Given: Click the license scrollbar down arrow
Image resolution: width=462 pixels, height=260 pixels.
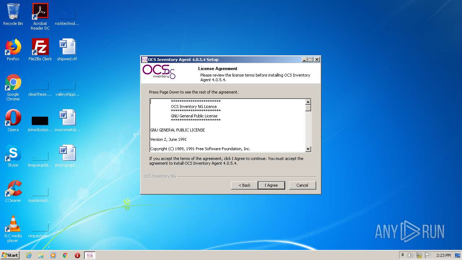Looking at the screenshot, I should coord(308,149).
